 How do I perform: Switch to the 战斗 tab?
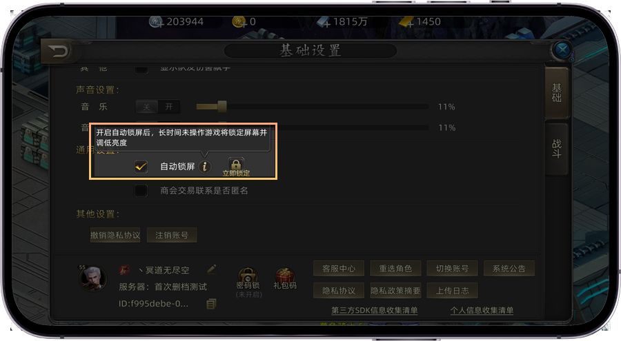pos(556,149)
